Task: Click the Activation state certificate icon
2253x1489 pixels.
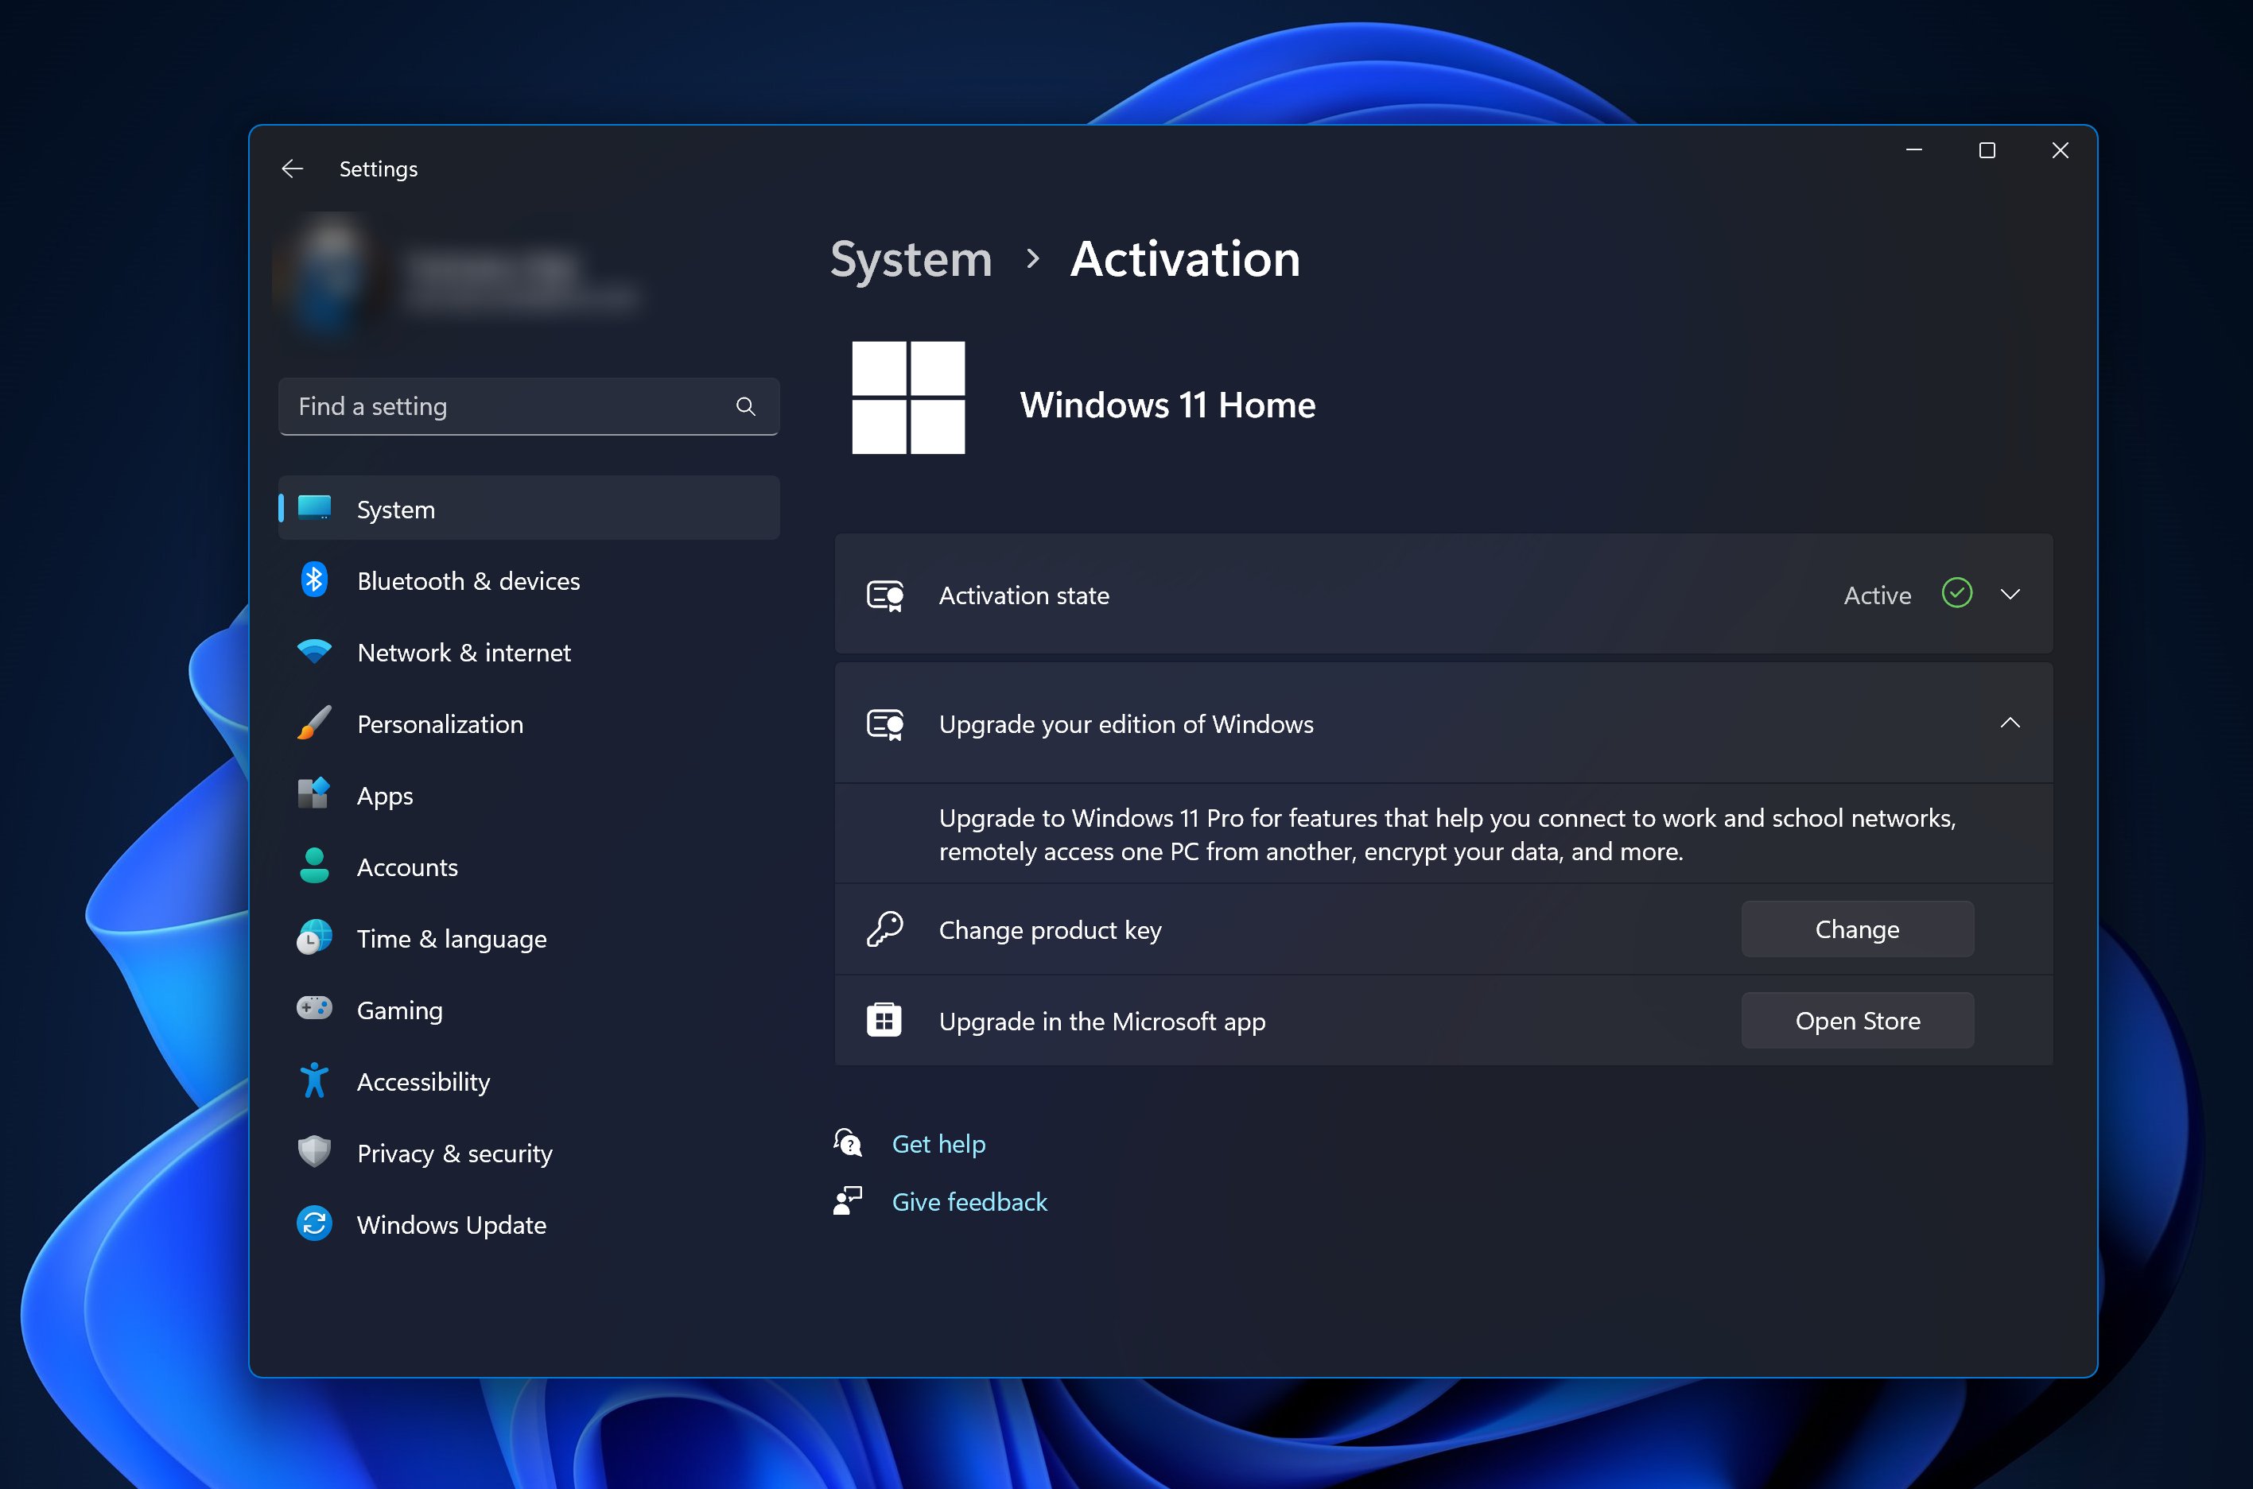Action: [885, 595]
